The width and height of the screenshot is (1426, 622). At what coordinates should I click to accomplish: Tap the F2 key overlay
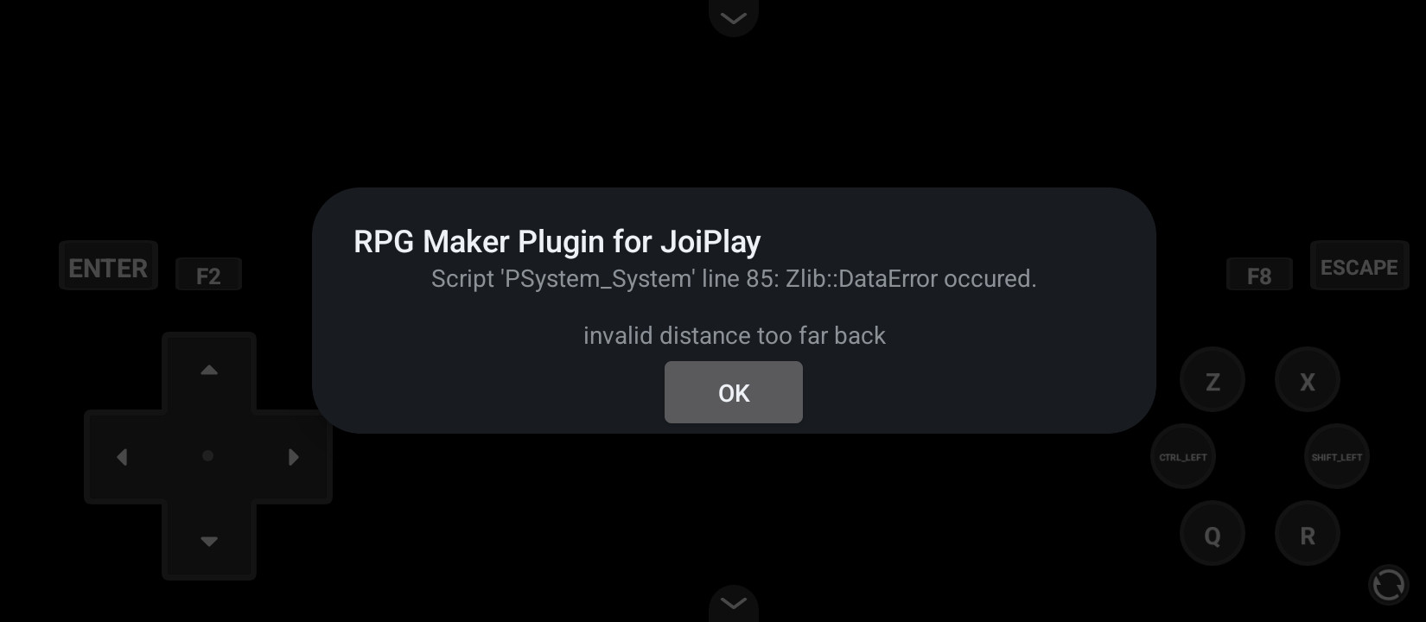click(208, 275)
